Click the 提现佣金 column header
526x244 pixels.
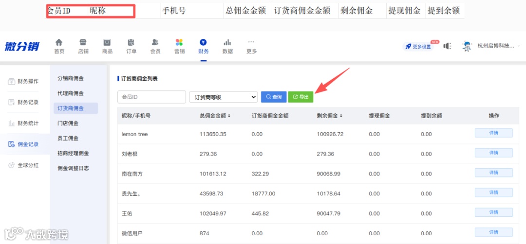pyautogui.click(x=379, y=116)
